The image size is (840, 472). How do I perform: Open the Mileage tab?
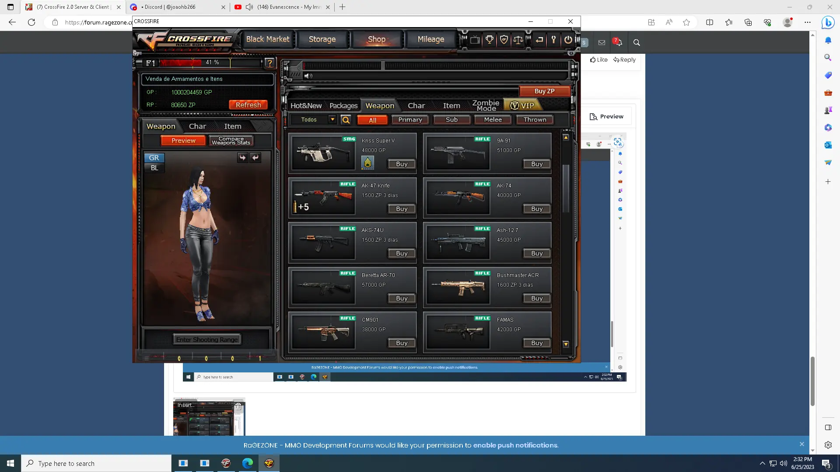430,39
